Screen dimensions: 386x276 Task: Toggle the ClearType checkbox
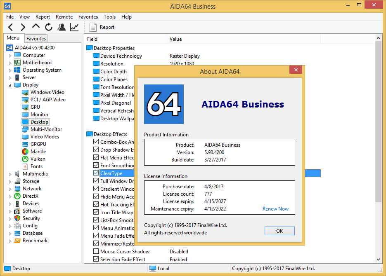click(96, 173)
